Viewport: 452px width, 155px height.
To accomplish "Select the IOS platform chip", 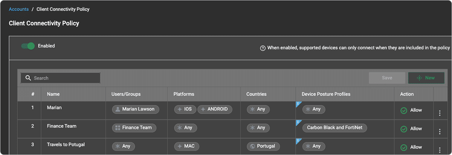I will pos(185,109).
